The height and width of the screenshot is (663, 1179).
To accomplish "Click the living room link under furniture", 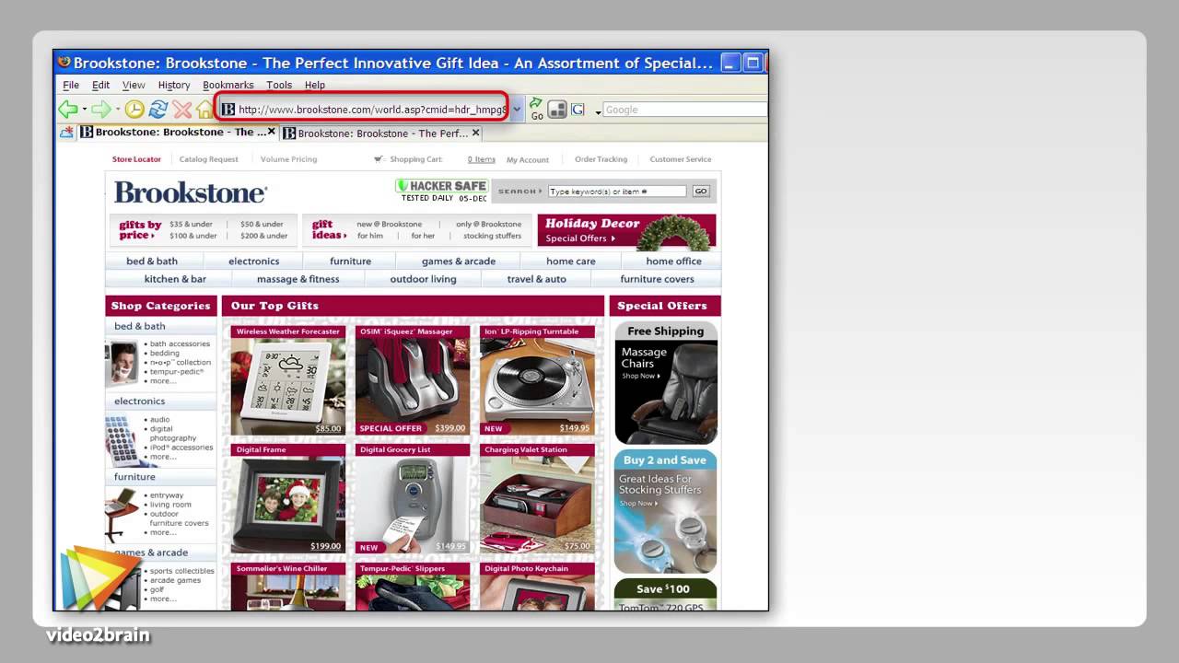I will coord(170,505).
